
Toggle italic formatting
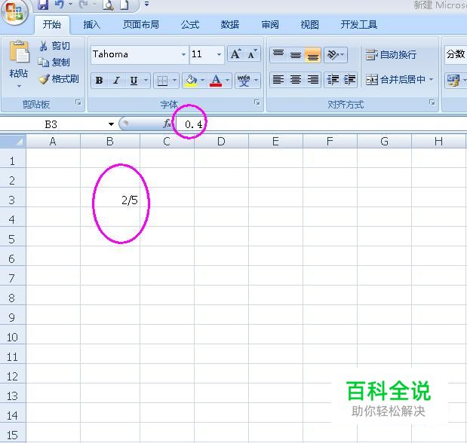(116, 81)
